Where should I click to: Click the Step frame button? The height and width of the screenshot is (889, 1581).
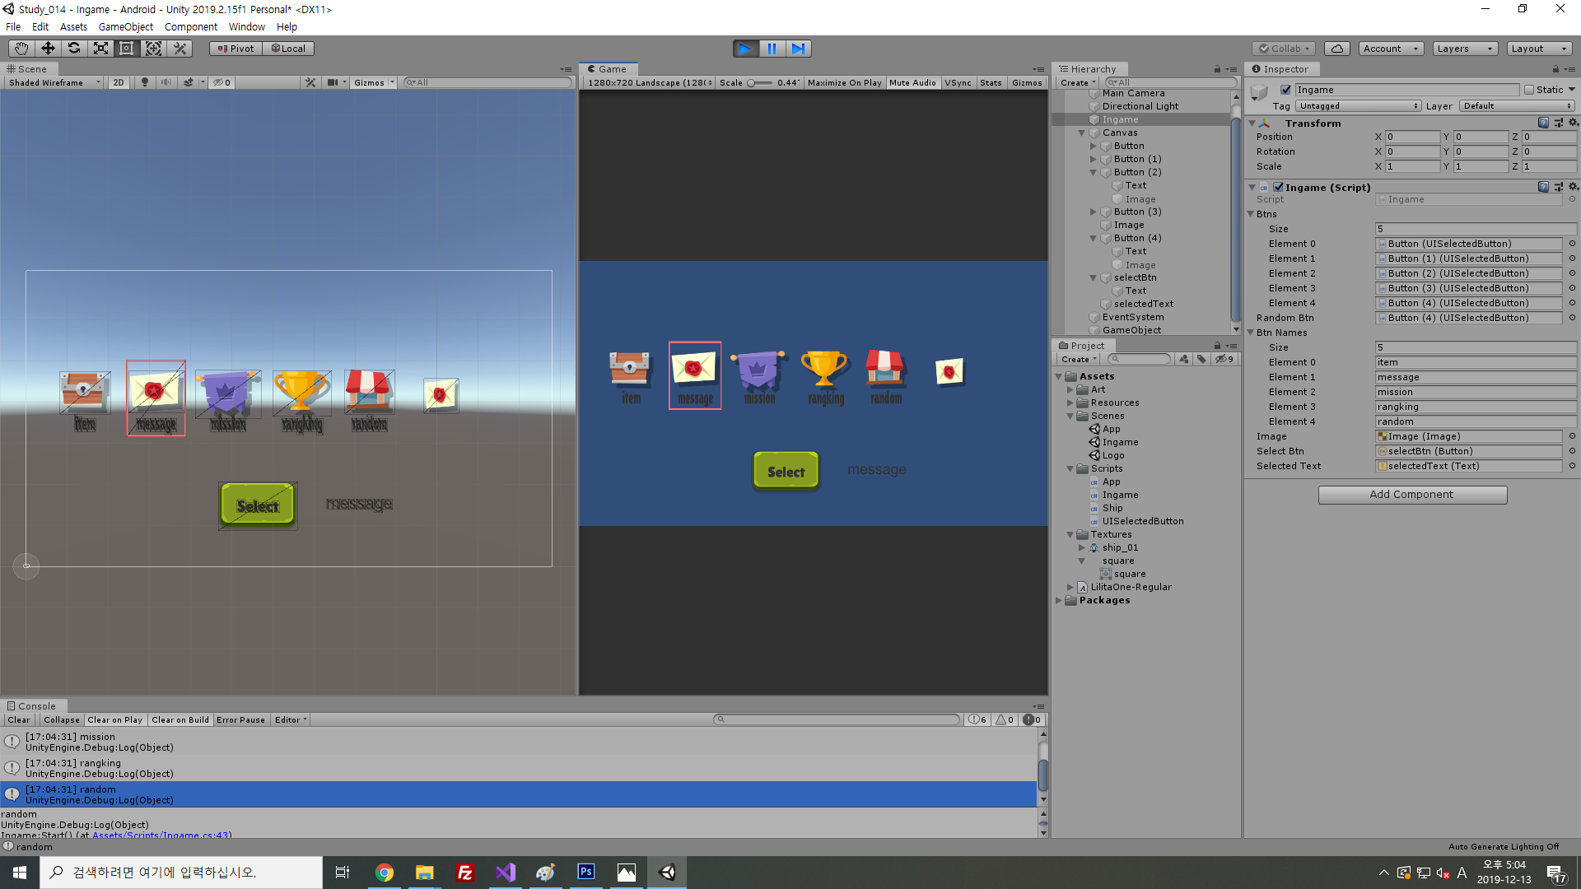point(798,49)
